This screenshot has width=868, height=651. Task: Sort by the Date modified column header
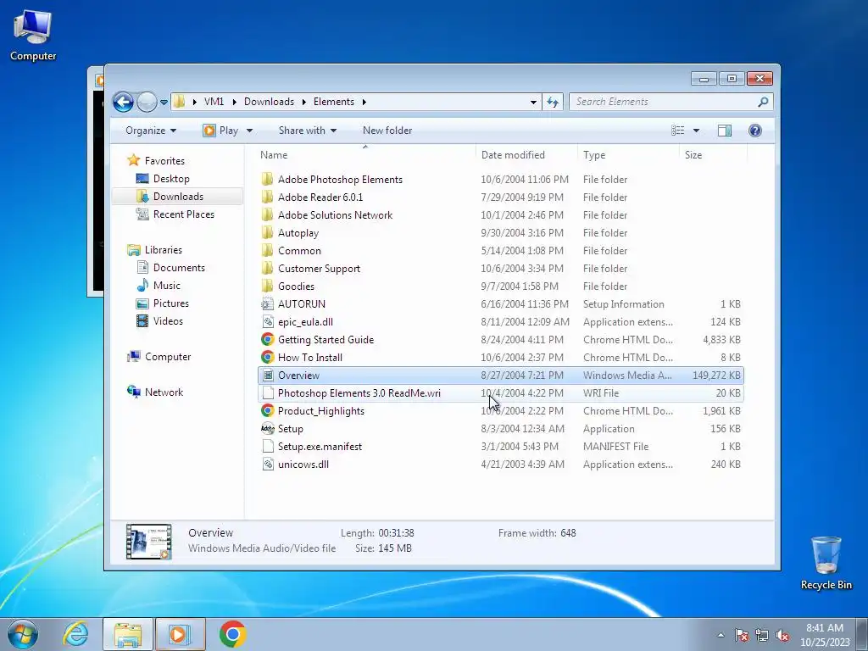pos(526,155)
